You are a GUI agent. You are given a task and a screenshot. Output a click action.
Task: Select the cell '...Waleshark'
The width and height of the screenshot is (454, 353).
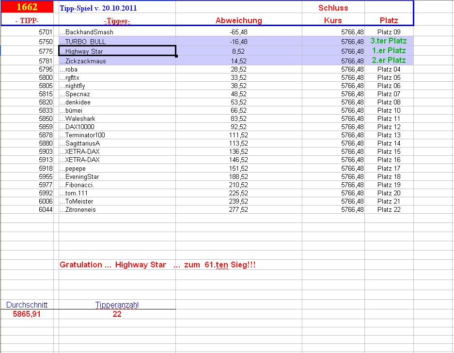[x=117, y=118]
